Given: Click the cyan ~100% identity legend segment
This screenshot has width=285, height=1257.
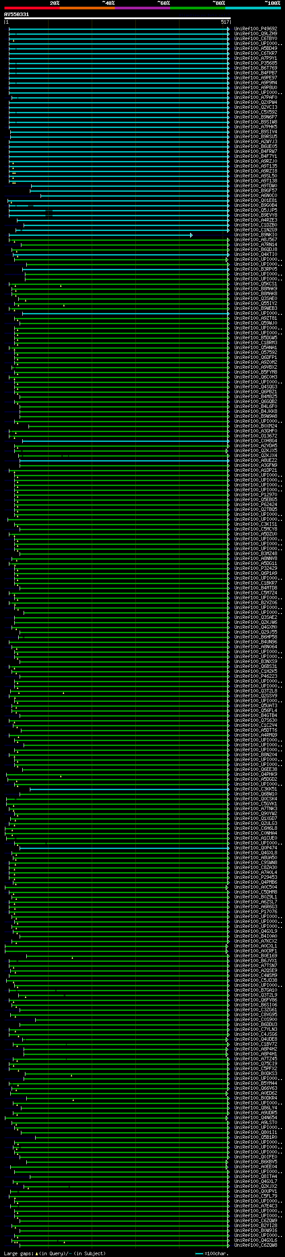Looking at the screenshot, I should pos(253,8).
